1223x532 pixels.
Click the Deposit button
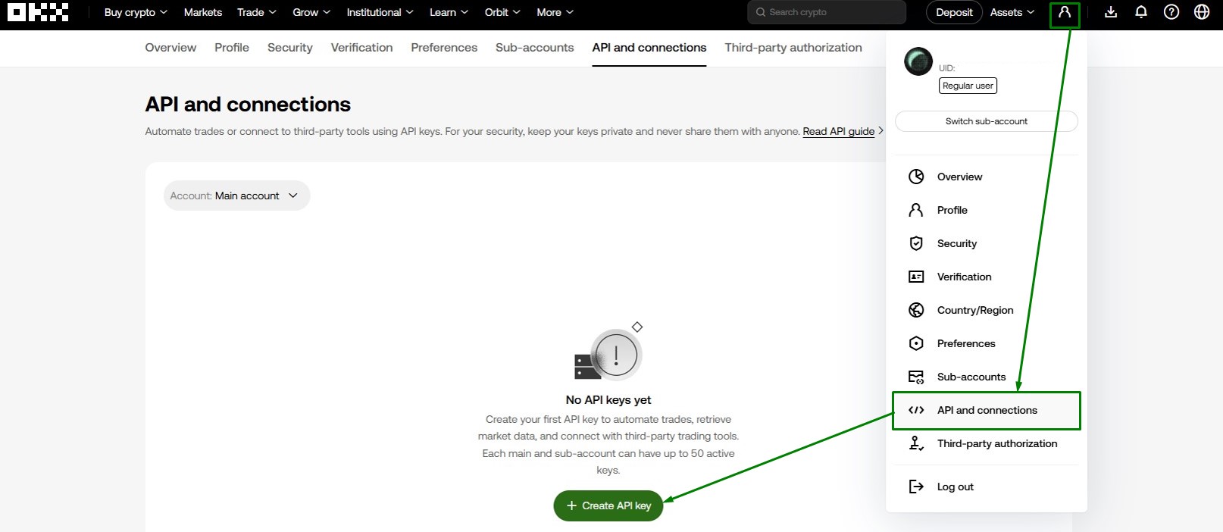click(954, 12)
